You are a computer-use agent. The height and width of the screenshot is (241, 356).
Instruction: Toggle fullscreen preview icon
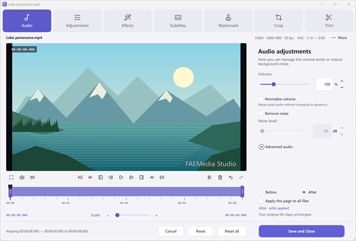[x=11, y=178]
